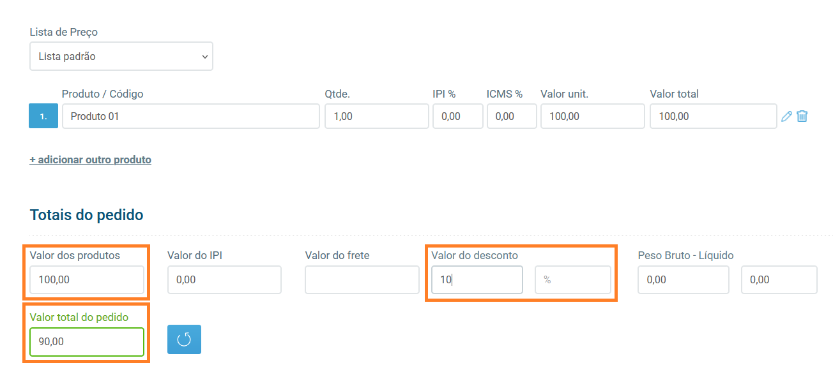Select the ICMS % field in product row
The width and height of the screenshot is (833, 386).
click(512, 116)
